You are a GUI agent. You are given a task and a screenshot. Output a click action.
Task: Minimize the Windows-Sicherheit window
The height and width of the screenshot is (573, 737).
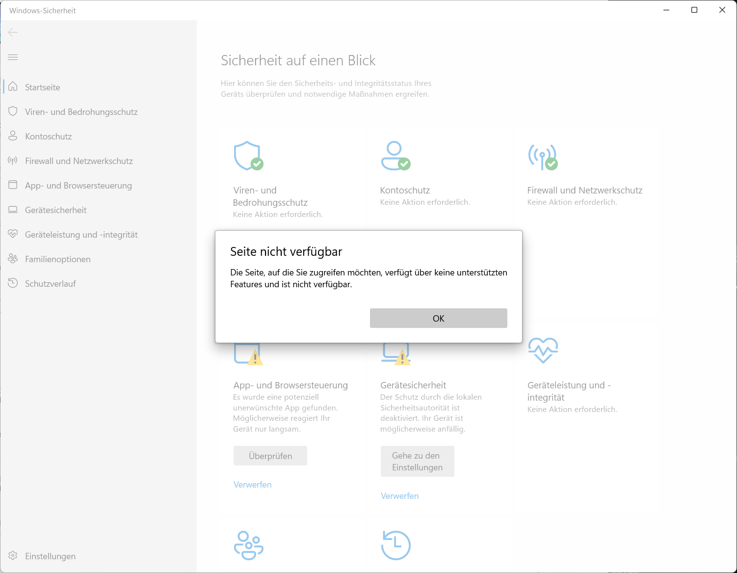pos(666,10)
